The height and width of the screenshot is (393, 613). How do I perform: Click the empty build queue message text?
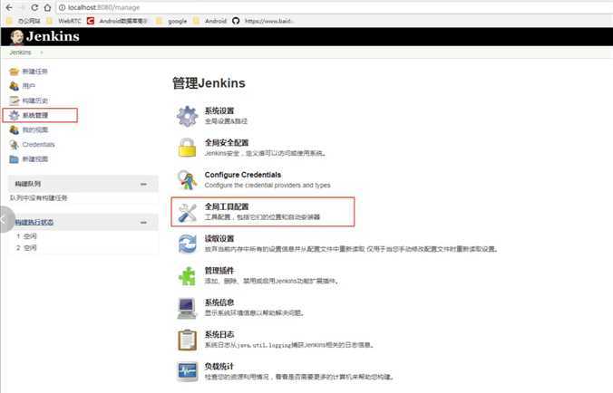[39, 198]
